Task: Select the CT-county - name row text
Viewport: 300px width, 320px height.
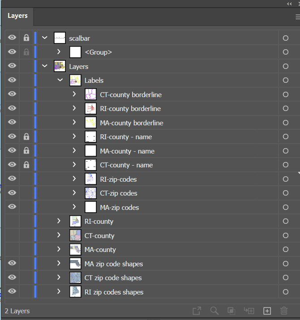Action: (126, 165)
